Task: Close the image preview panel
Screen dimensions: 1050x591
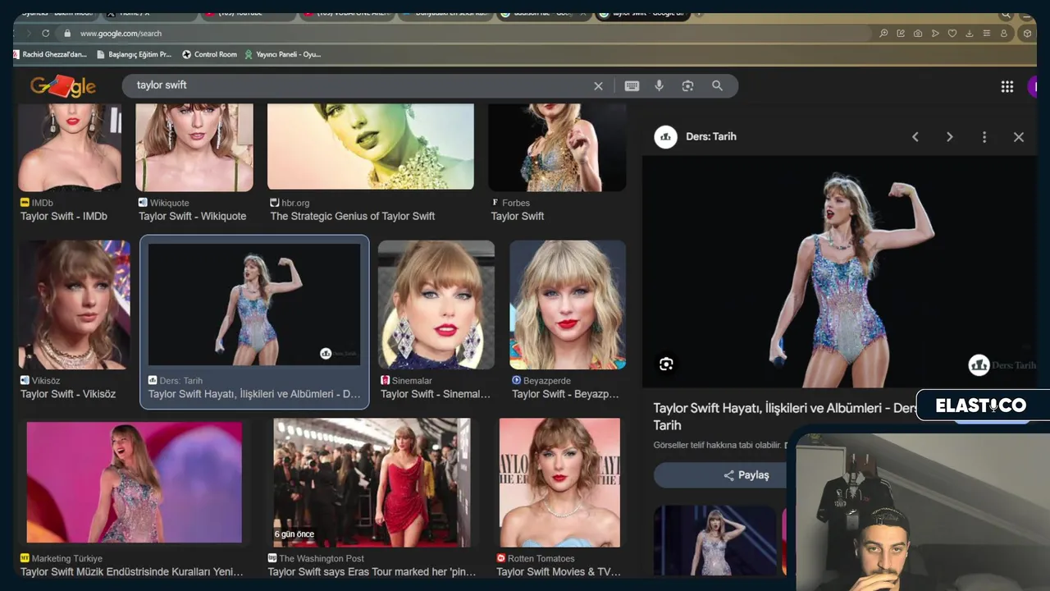Action: [x=1019, y=137]
